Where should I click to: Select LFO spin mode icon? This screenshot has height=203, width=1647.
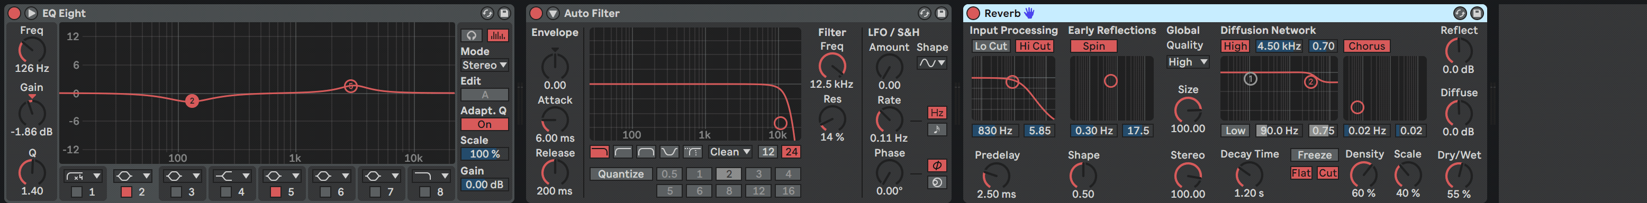coord(937,182)
